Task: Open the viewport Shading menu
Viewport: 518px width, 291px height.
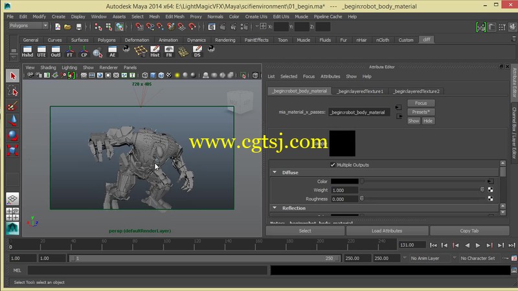Action: pyautogui.click(x=48, y=67)
